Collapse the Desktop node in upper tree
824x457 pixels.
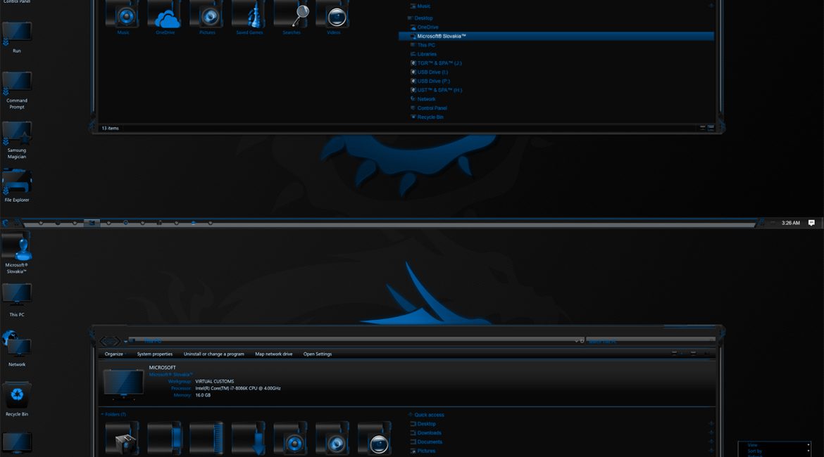[409, 18]
